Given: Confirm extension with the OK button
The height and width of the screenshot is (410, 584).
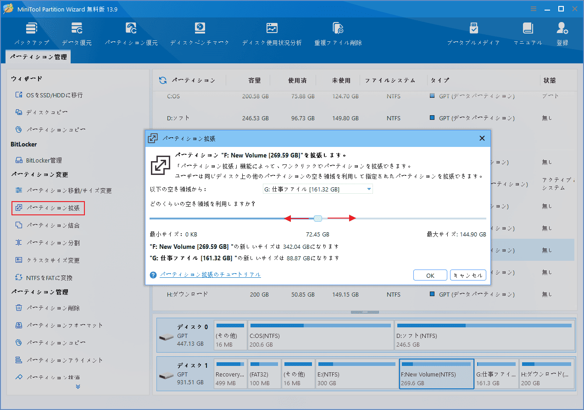Looking at the screenshot, I should (x=430, y=275).
